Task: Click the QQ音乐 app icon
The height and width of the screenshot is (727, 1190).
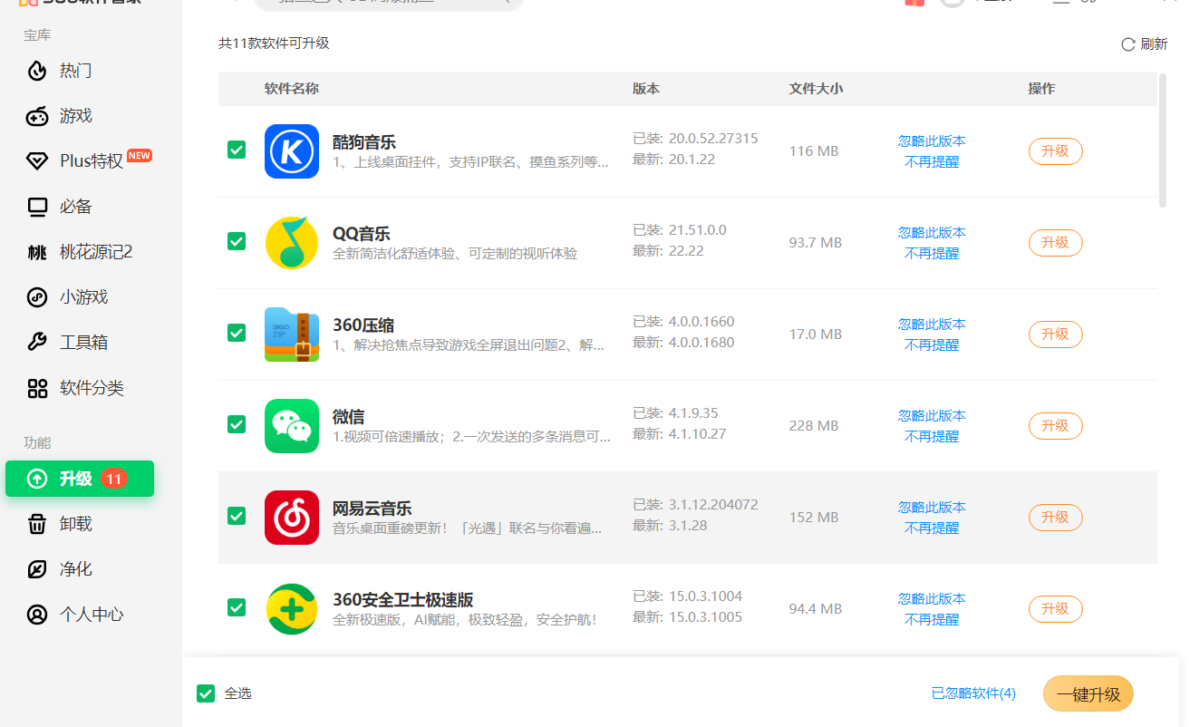Action: click(292, 243)
